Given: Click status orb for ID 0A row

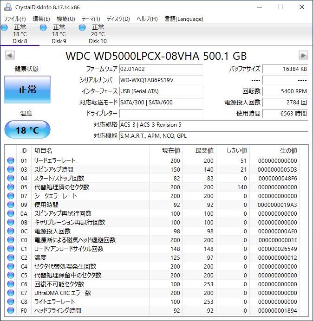Looking at the screenshot, I should pyautogui.click(x=11, y=213).
